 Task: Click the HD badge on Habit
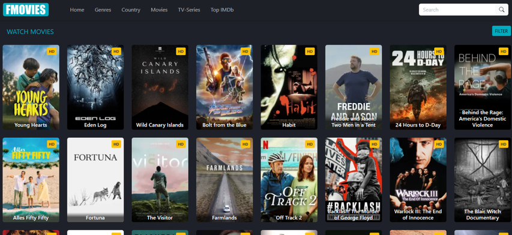coord(310,51)
